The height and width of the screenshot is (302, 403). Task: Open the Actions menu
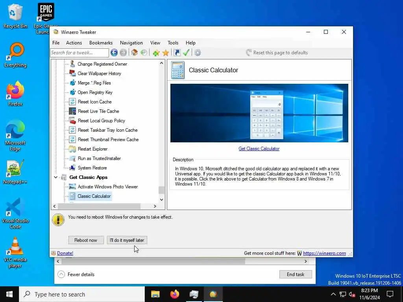pos(74,43)
